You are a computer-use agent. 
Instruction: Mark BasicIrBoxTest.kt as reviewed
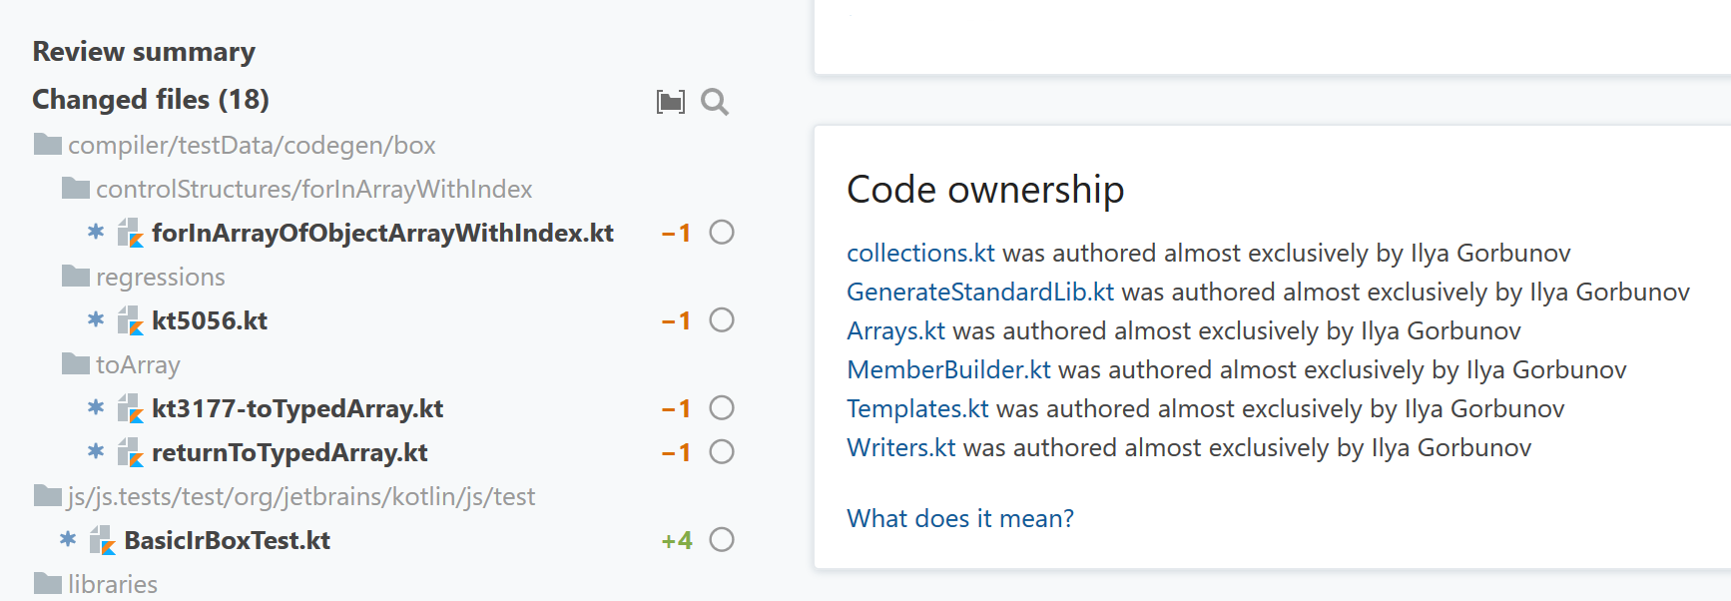pos(722,540)
